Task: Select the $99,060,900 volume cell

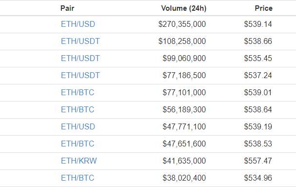Action: [x=184, y=58]
